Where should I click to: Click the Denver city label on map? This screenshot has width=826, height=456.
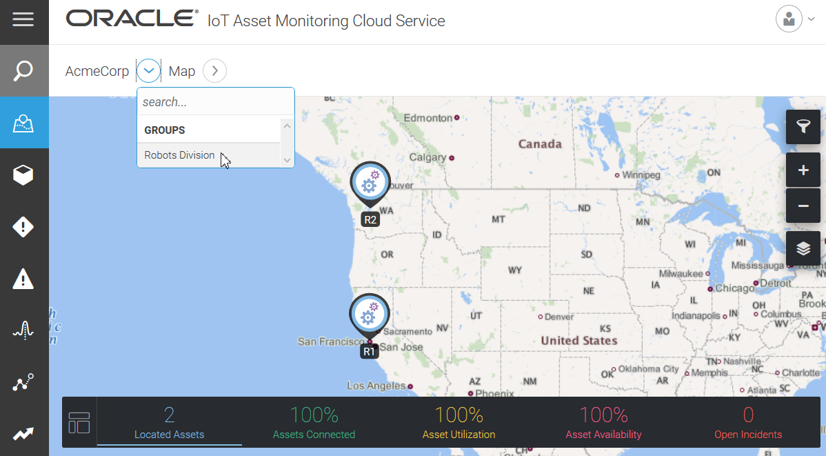click(559, 317)
